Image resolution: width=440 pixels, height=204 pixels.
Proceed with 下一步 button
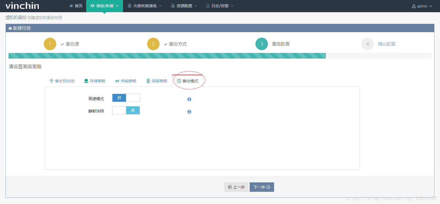tap(262, 187)
